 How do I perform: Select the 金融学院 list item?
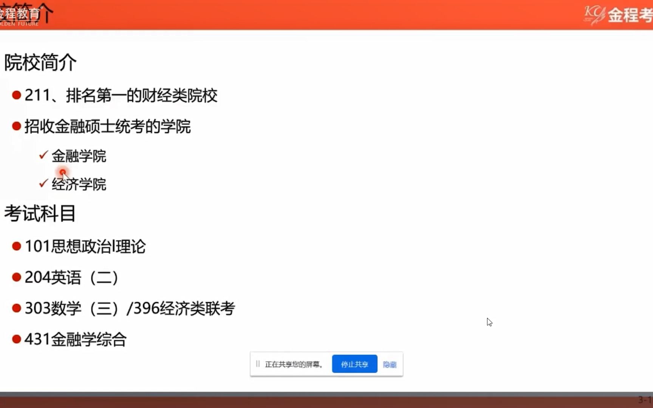coord(79,156)
